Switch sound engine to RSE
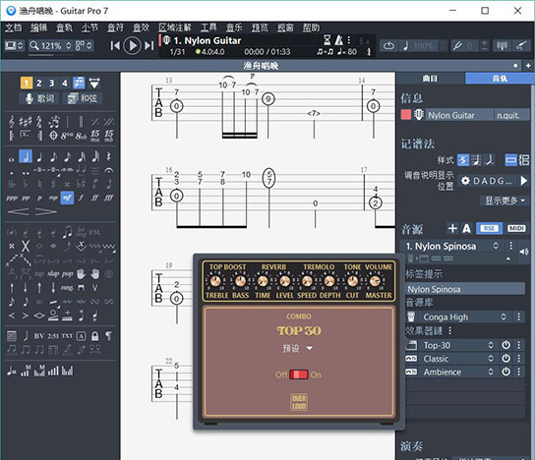The image size is (535, 460). (x=490, y=228)
